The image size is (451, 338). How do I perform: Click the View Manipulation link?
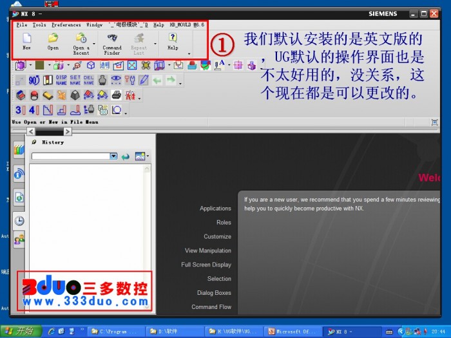(208, 250)
